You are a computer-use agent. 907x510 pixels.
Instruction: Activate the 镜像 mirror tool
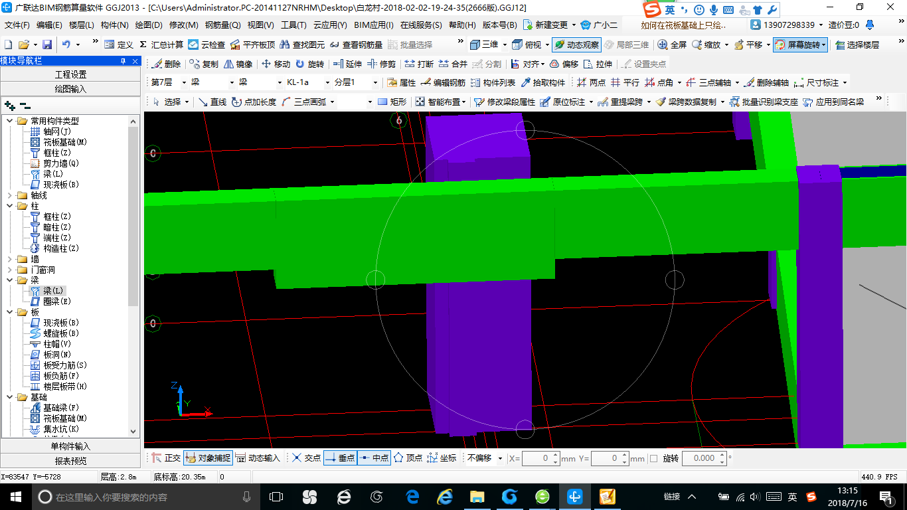click(x=238, y=64)
